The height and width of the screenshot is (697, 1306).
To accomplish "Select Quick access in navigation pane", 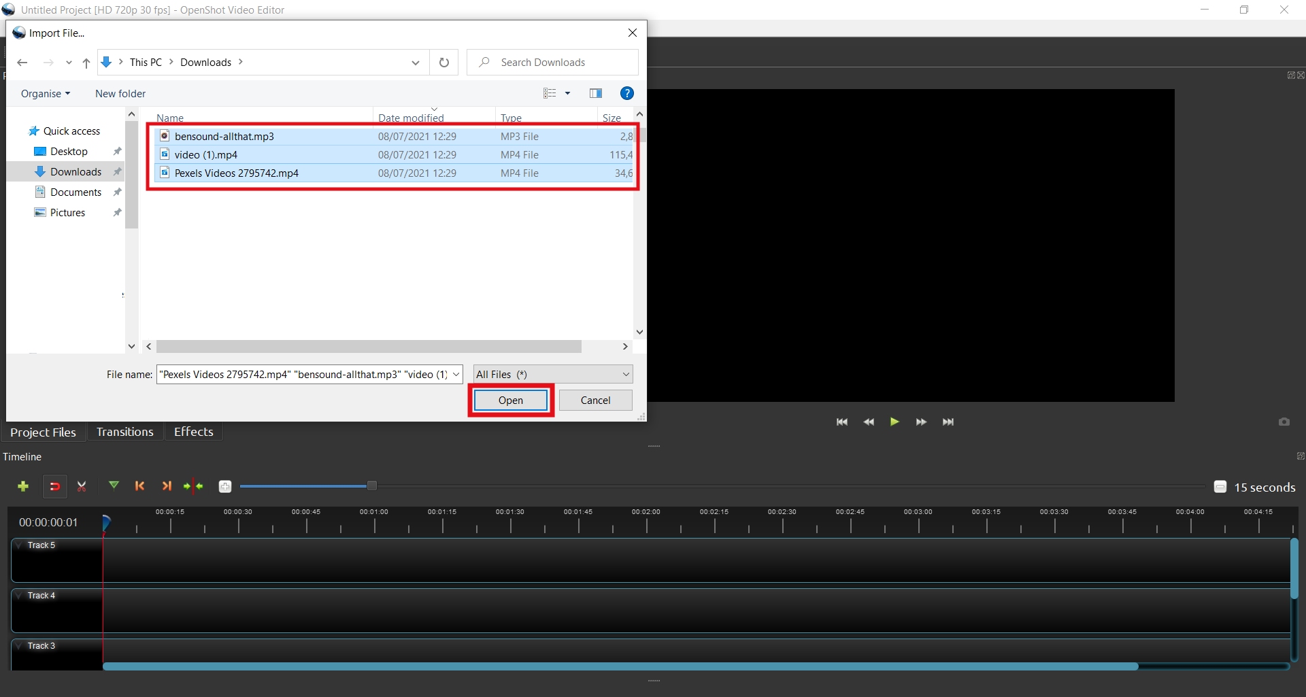I will coord(64,131).
